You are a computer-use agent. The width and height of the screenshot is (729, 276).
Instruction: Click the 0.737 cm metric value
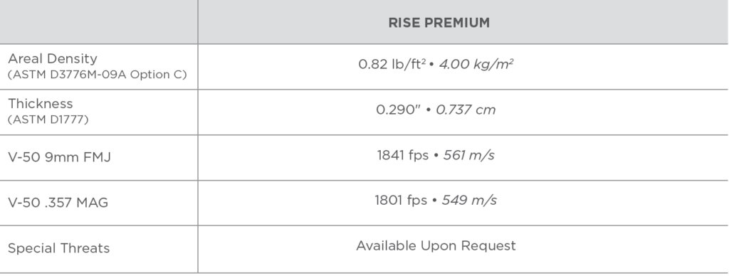[466, 110]
